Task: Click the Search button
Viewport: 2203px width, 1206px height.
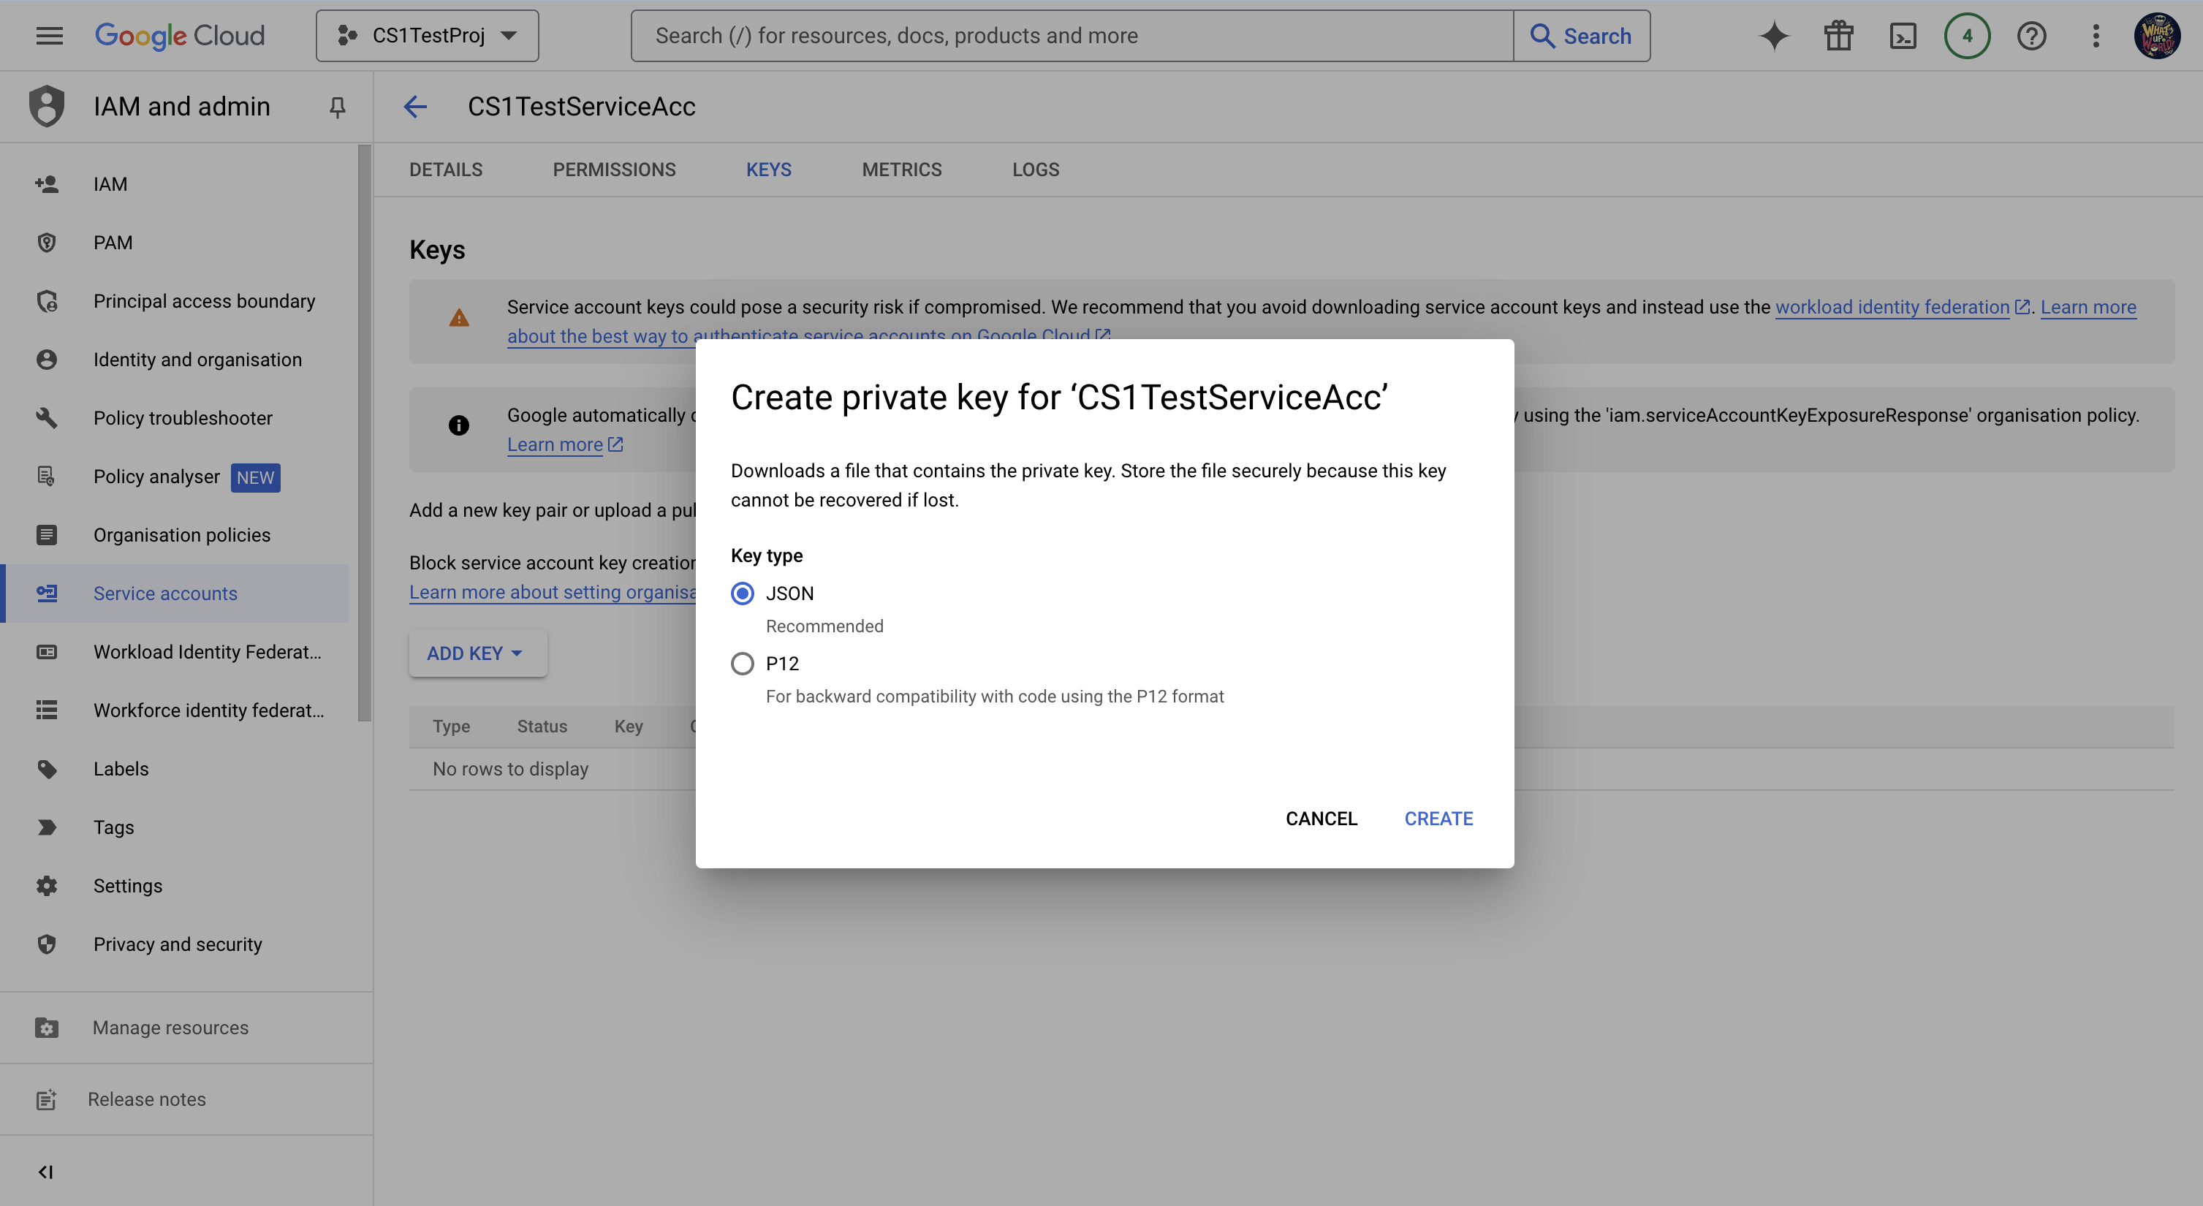Action: 1581,36
